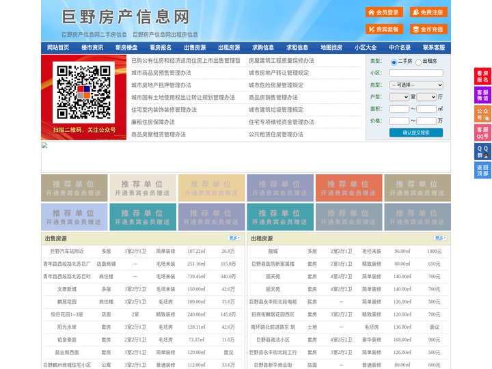Select the 二手房 radio button
The image size is (492, 369).
[394, 62]
